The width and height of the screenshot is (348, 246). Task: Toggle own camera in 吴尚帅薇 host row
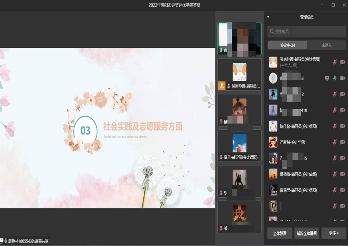point(343,62)
